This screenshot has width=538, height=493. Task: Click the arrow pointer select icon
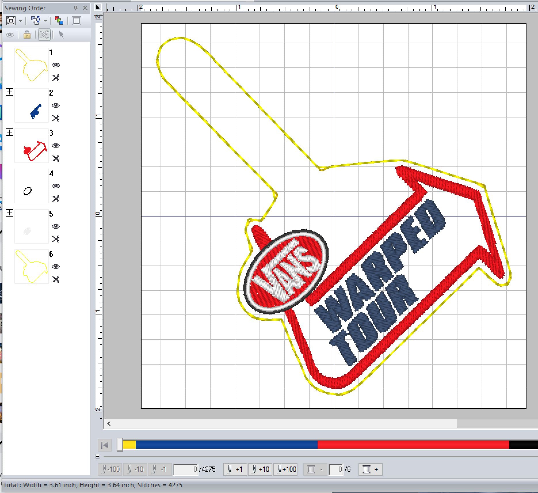pyautogui.click(x=61, y=35)
